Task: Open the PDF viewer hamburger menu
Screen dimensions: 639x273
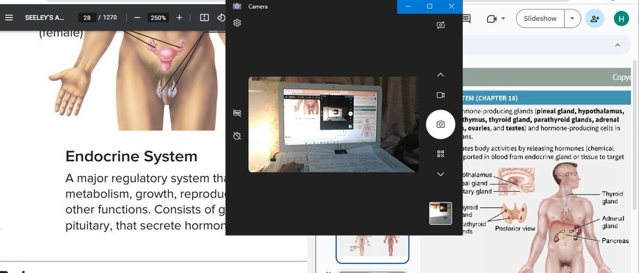Action: [9, 18]
